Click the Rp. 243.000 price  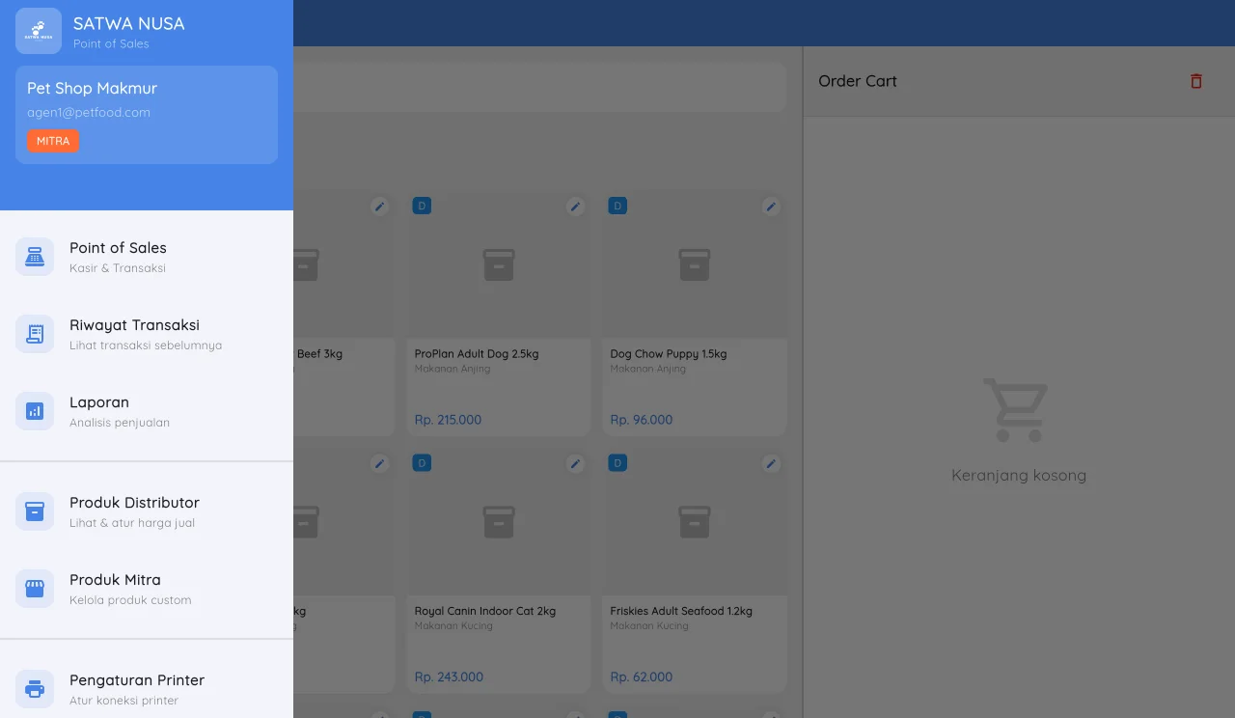click(449, 677)
